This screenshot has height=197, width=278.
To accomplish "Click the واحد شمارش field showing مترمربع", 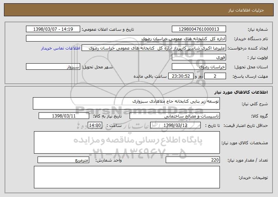I will coord(66,160).
